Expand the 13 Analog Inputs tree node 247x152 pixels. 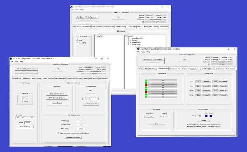tap(128, 42)
